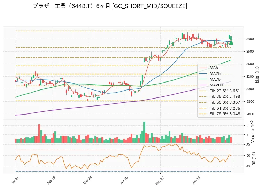Click the 3800 price axis tick
262x188 pixels.
(250, 39)
